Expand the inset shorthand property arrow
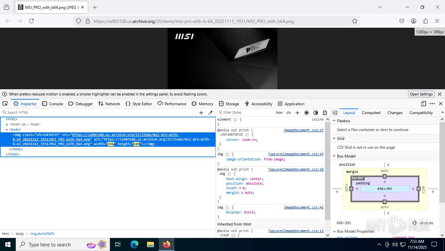The height and width of the screenshot is (251, 445). click(240, 188)
